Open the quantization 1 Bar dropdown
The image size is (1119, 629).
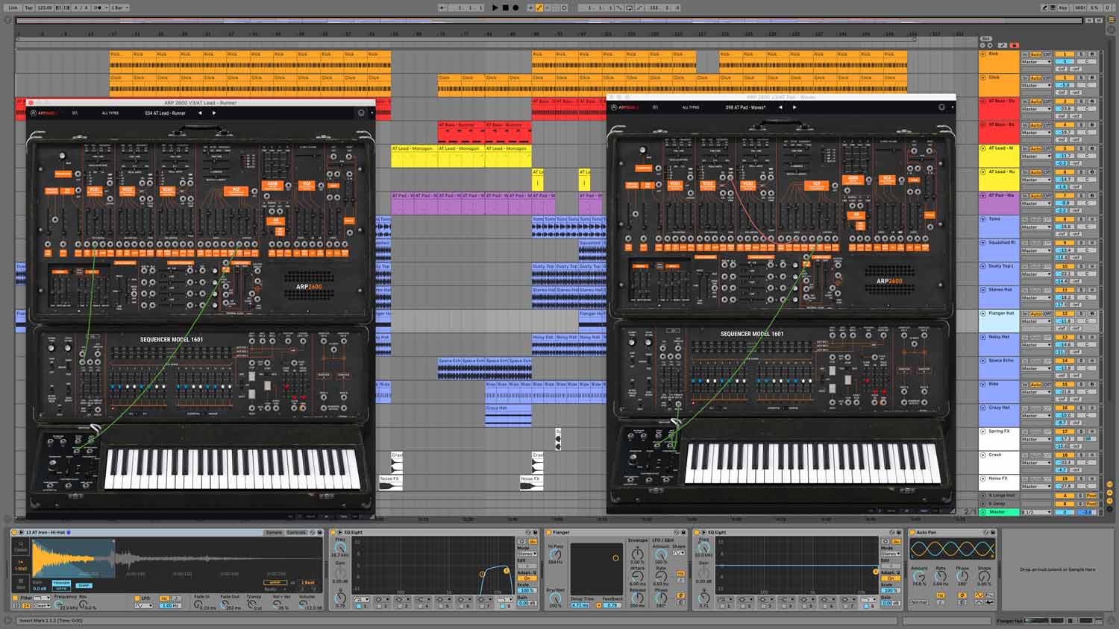point(119,7)
